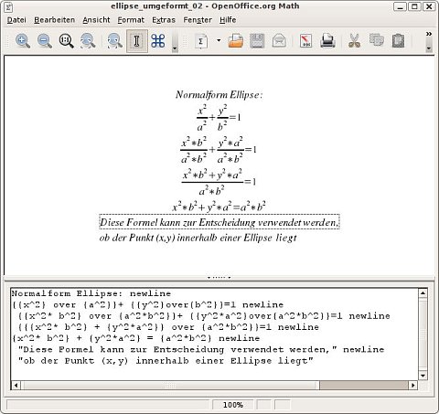
Task: Export directly as PDF
Action: tap(305, 41)
